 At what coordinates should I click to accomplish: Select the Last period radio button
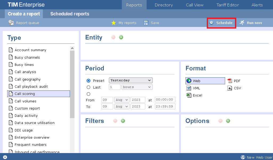[x=89, y=87]
